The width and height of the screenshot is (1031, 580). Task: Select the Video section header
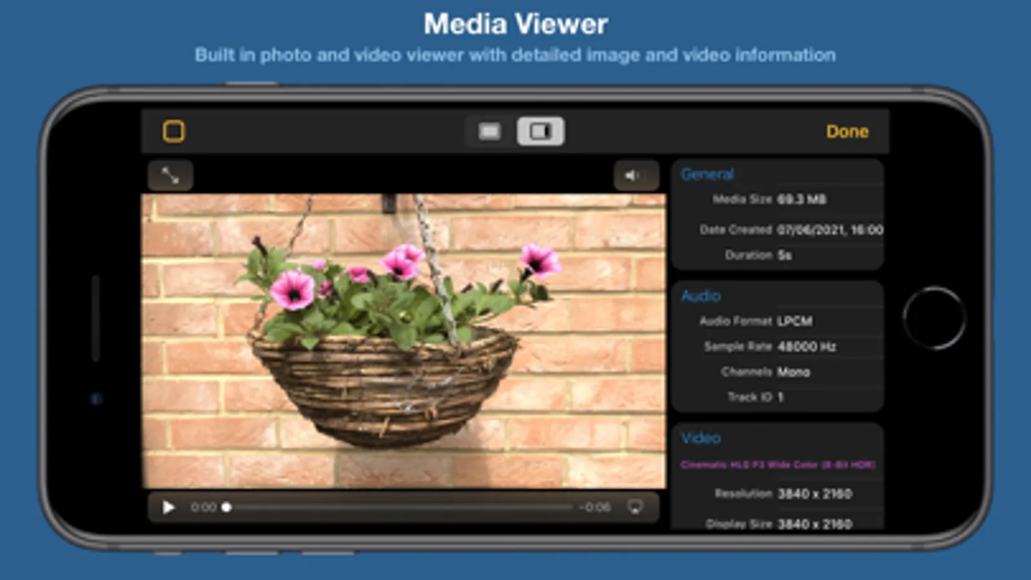point(701,438)
